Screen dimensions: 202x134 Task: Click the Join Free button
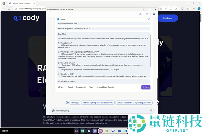tap(167, 18)
